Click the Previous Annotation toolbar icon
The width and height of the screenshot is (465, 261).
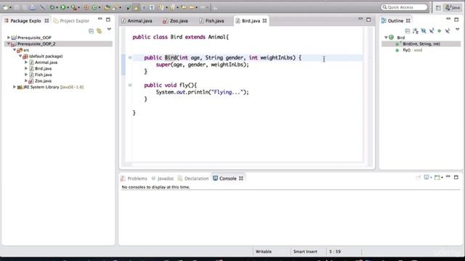coord(172,7)
